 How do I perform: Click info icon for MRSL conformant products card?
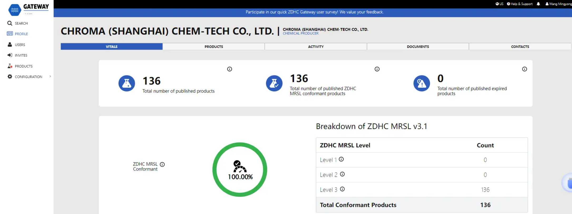377,69
